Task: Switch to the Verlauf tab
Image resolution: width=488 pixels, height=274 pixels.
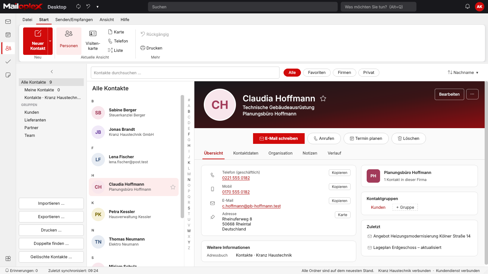Action: point(334,153)
